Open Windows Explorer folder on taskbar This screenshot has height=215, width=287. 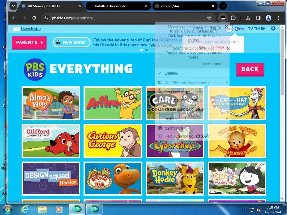(x=42, y=209)
